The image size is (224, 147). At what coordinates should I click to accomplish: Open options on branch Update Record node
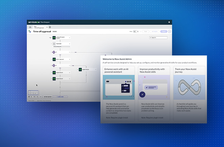click(x=96, y=69)
